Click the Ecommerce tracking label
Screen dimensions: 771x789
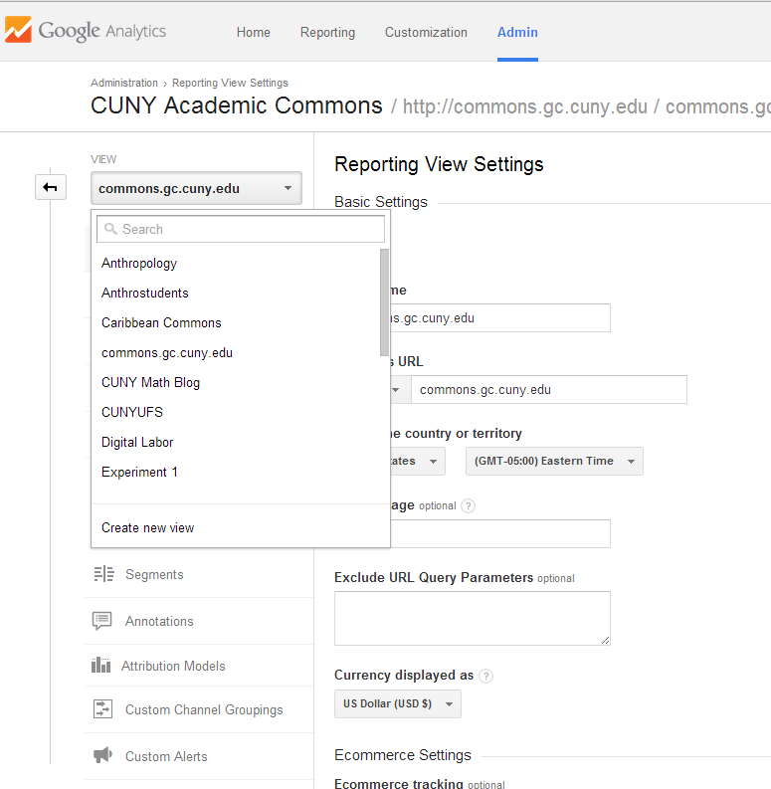[x=399, y=783]
